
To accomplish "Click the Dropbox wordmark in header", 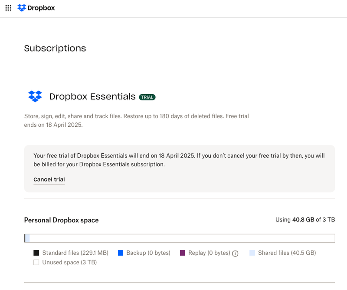I will [41, 8].
